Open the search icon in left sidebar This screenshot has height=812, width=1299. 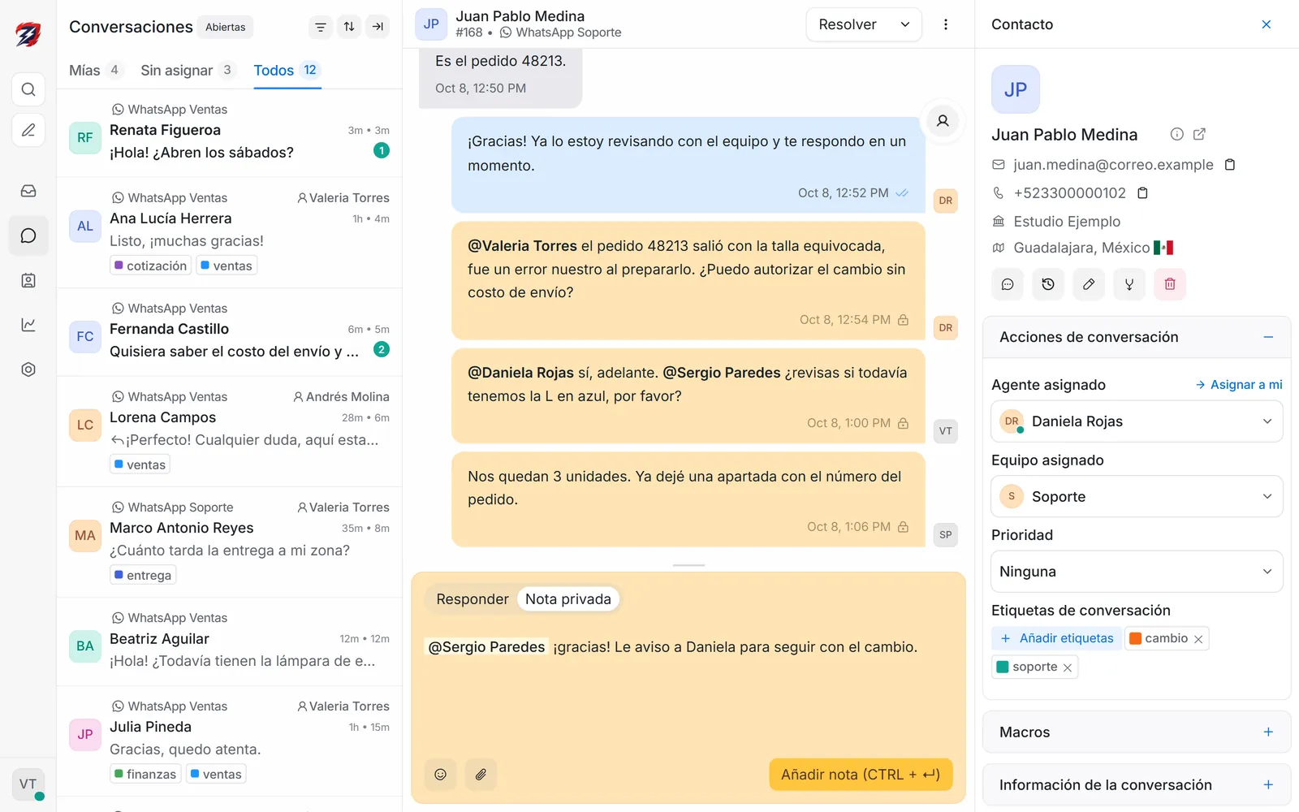[x=28, y=89]
